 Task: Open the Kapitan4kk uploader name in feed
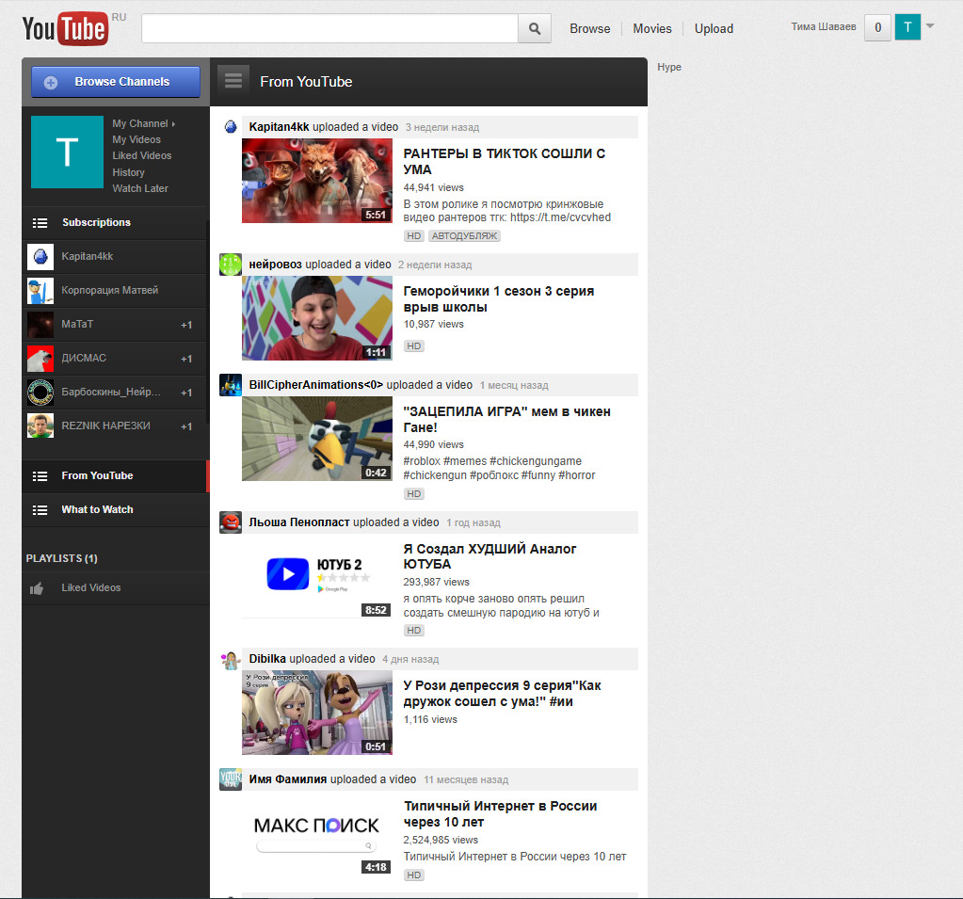(x=279, y=127)
